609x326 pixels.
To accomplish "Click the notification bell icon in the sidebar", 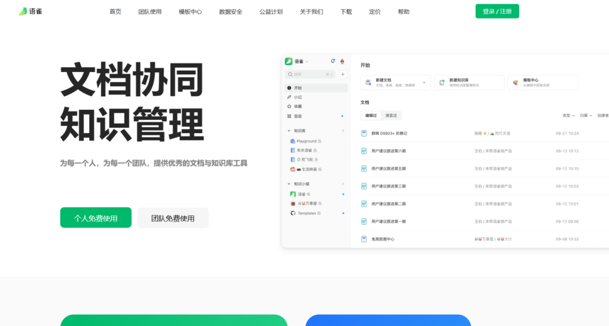I will [x=332, y=61].
